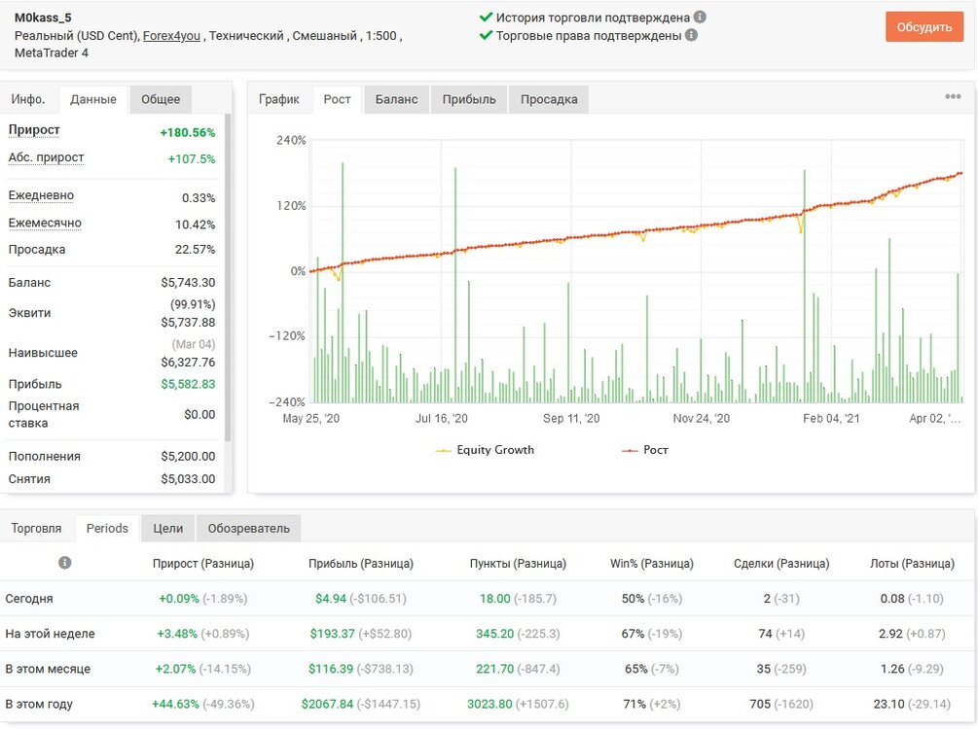The image size is (978, 729).
Task: Click the account name M0kass_5
Action: [x=43, y=17]
